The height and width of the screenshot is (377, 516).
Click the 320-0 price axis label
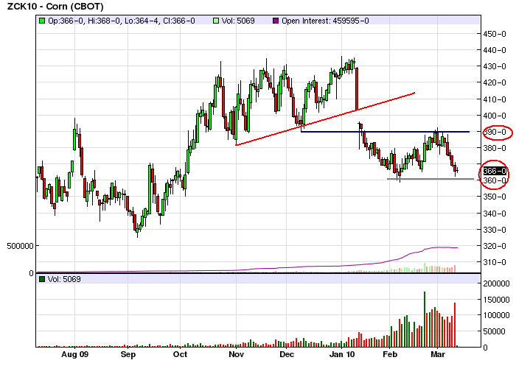pos(495,246)
